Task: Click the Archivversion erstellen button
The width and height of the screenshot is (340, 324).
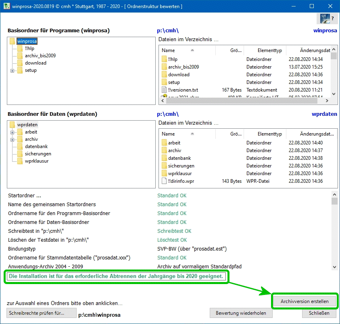Action: pyautogui.click(x=305, y=301)
